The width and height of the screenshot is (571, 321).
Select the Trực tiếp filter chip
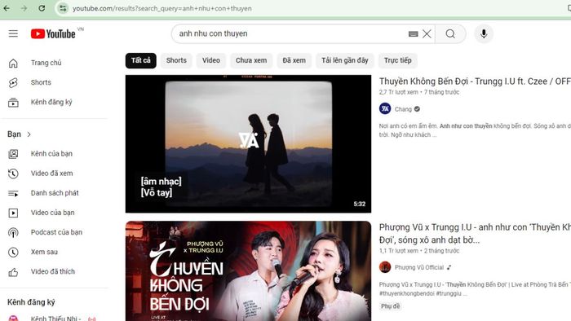398,60
